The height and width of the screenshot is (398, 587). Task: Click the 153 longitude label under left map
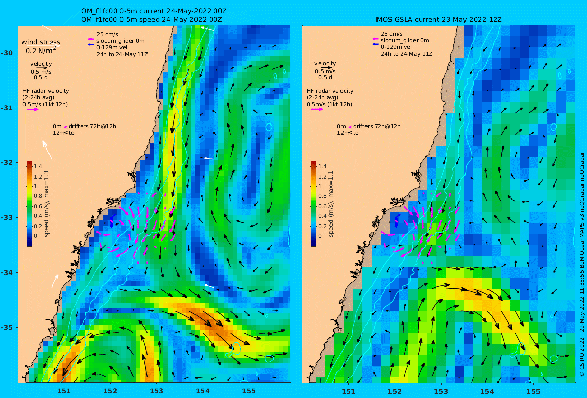click(x=157, y=391)
